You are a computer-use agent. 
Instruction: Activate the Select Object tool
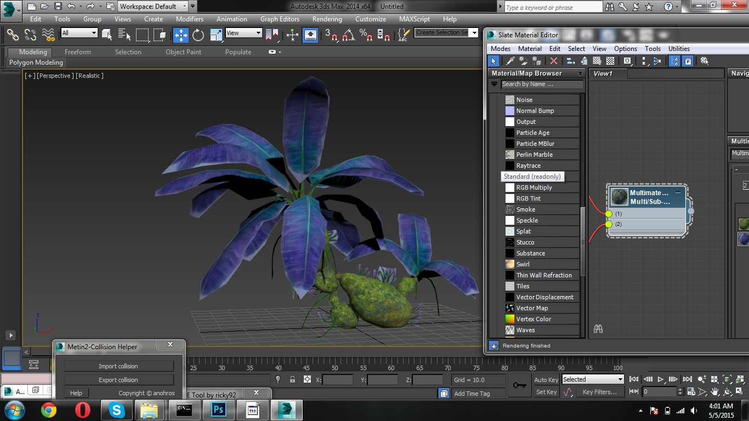pyautogui.click(x=107, y=35)
